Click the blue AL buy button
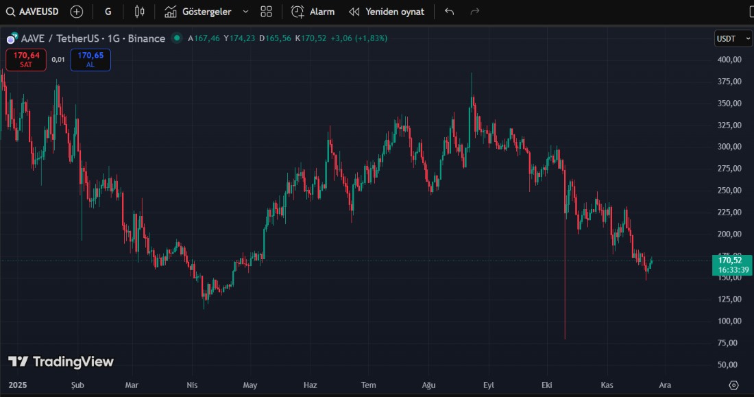Image resolution: width=754 pixels, height=397 pixels. tap(90, 60)
